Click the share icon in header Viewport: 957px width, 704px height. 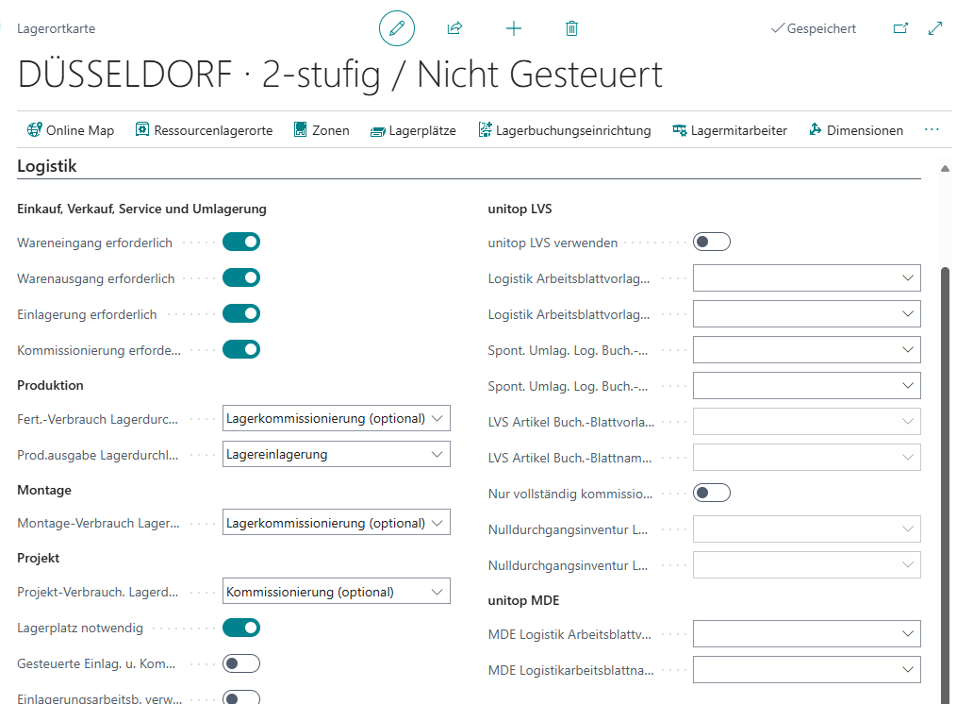(454, 28)
